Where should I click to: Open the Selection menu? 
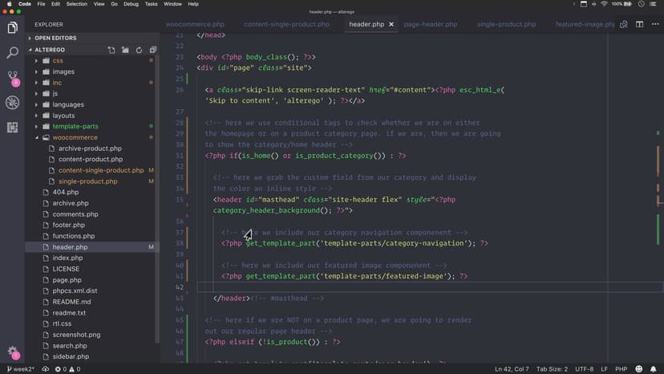(77, 4)
